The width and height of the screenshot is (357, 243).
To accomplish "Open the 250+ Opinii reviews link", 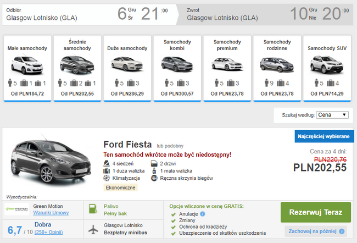I will click(49, 232).
